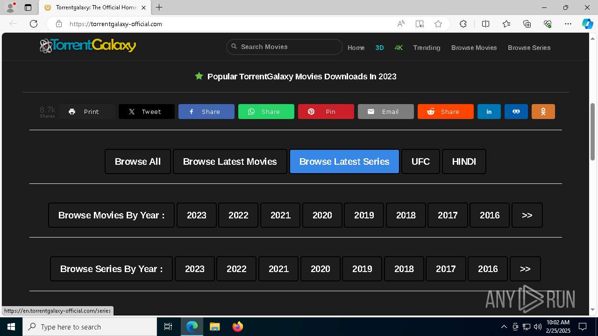Viewport: 598px width, 336px height.
Task: Share on Reddit button
Action: pyautogui.click(x=446, y=112)
